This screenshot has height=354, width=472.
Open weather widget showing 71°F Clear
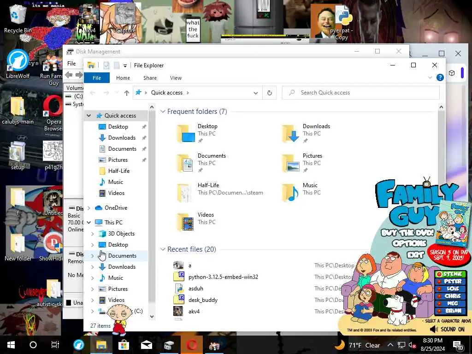358,345
